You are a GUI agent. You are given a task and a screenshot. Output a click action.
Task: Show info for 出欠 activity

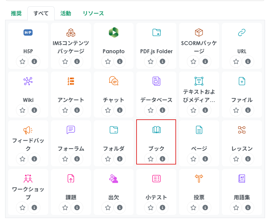point(120,207)
